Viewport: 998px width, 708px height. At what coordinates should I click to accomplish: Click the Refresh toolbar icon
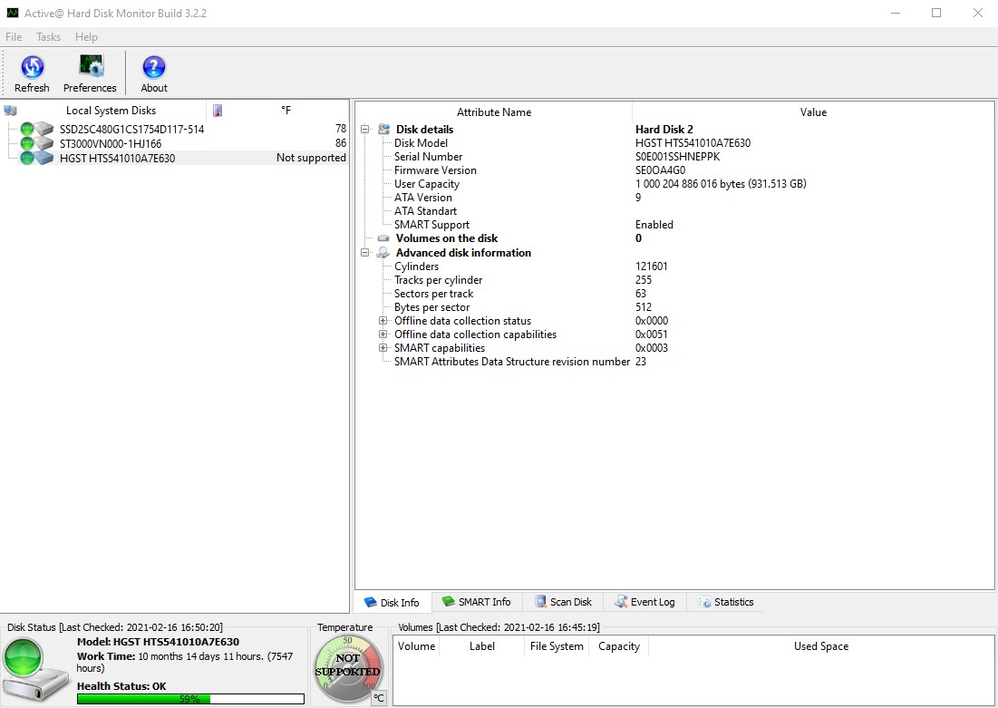click(32, 68)
